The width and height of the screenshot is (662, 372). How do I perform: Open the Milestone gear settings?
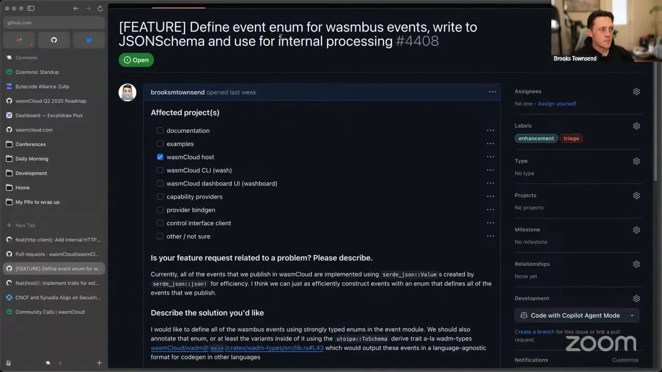coord(636,230)
